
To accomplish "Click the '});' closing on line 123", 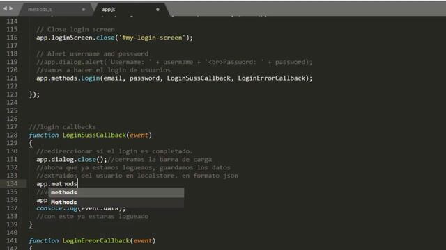I will pos(34,94).
